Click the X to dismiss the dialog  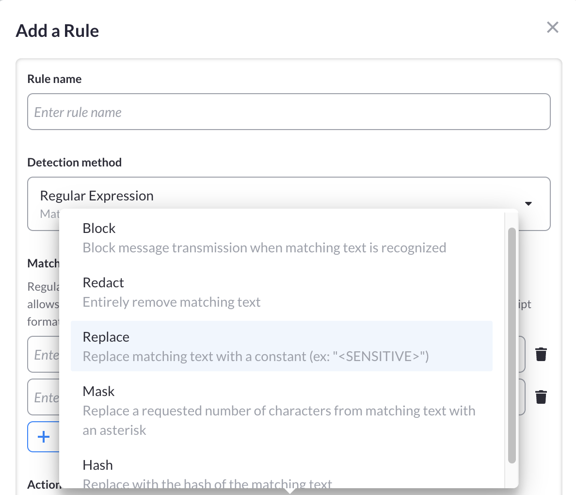(x=552, y=28)
